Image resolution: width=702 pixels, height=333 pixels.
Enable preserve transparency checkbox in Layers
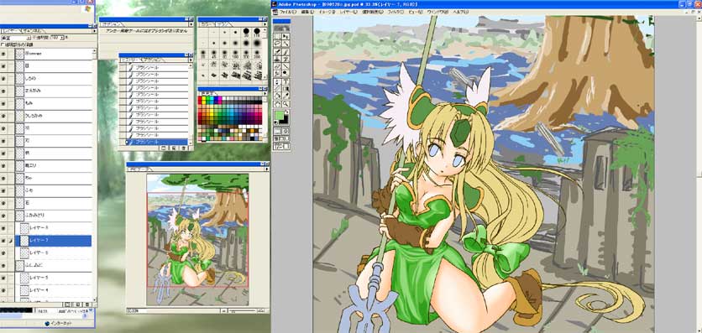coord(2,44)
